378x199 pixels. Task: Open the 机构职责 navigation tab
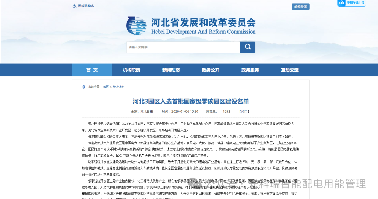pyautogui.click(x=131, y=70)
